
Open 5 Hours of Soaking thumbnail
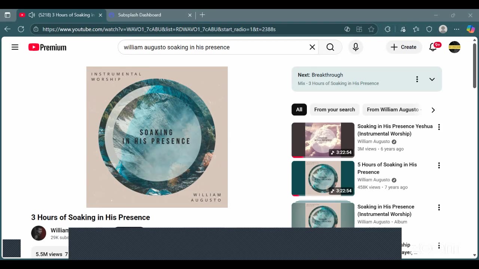coord(323,179)
